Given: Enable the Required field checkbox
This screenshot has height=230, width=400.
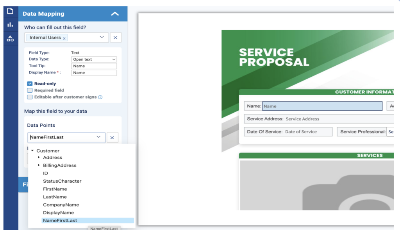Looking at the screenshot, I should (29, 90).
